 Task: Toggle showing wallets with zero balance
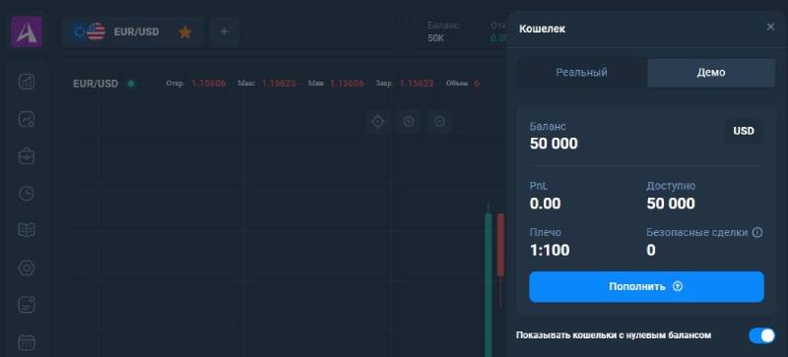761,335
